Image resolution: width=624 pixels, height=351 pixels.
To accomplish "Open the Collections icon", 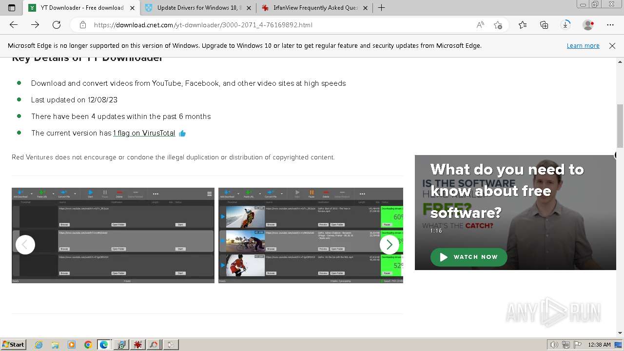I will pyautogui.click(x=544, y=25).
